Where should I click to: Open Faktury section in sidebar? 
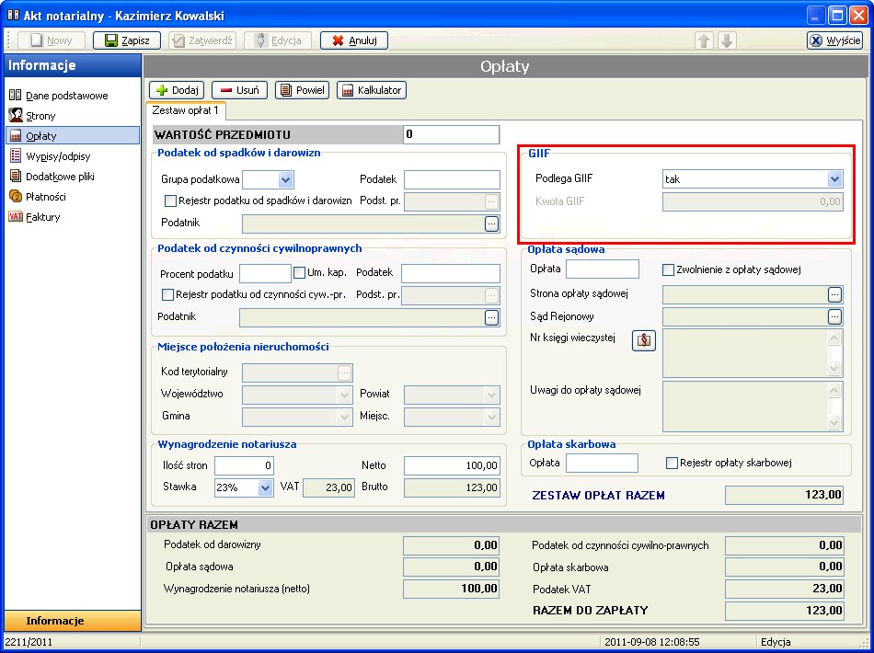[42, 217]
